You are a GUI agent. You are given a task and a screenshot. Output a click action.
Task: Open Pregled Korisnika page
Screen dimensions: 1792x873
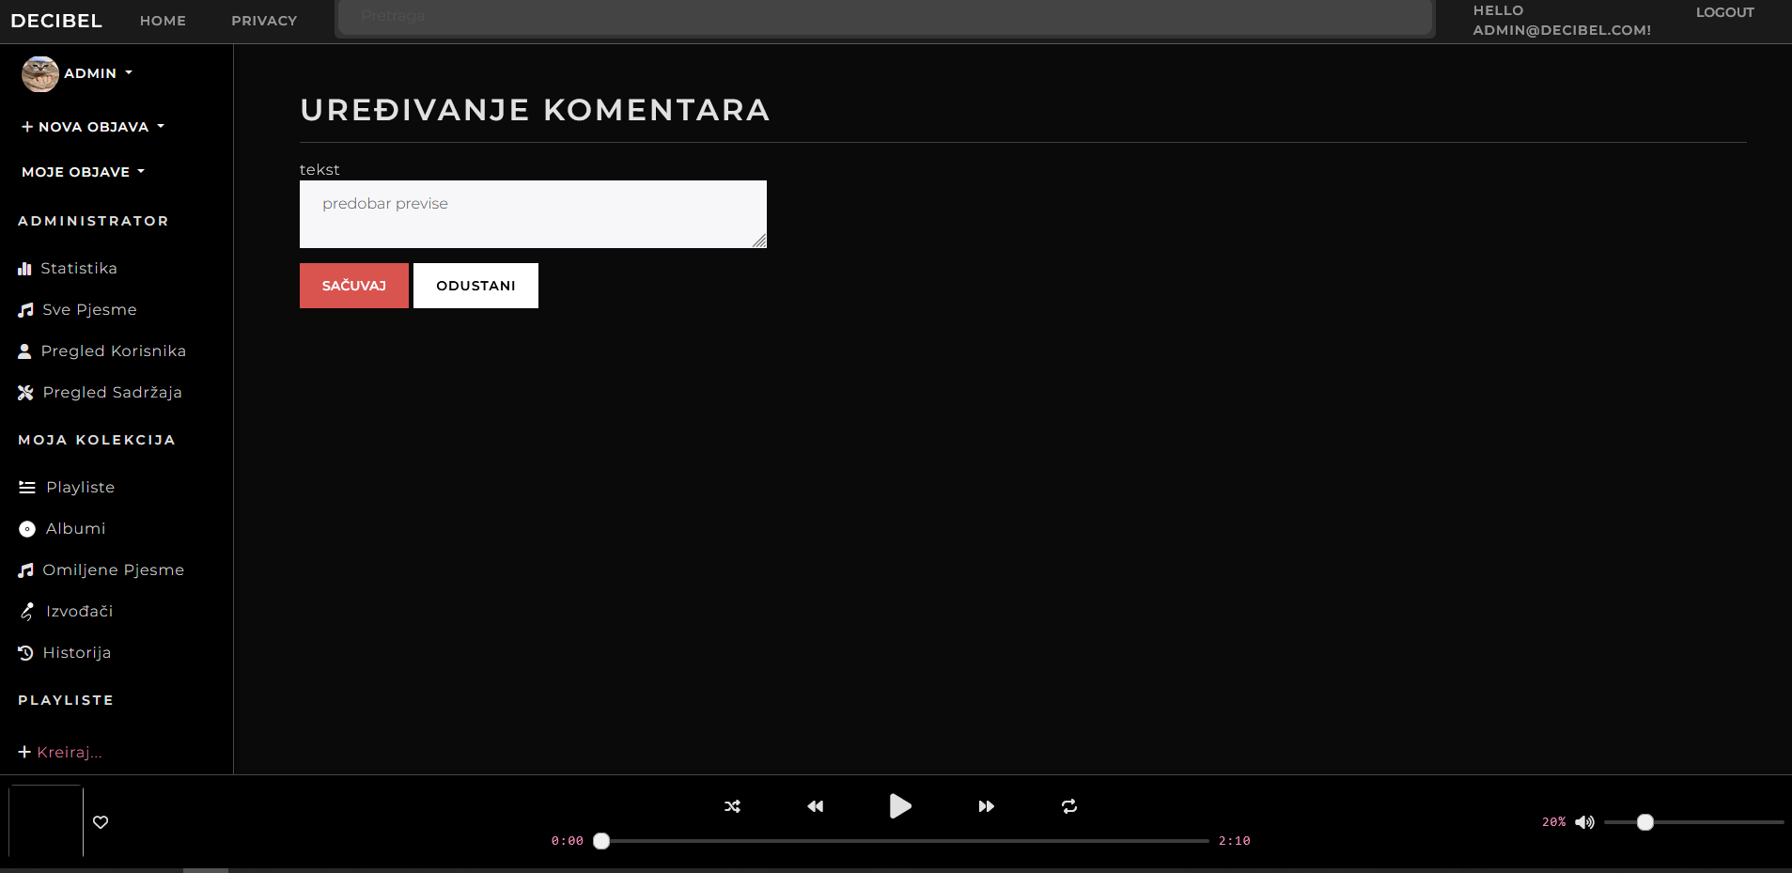click(x=114, y=351)
